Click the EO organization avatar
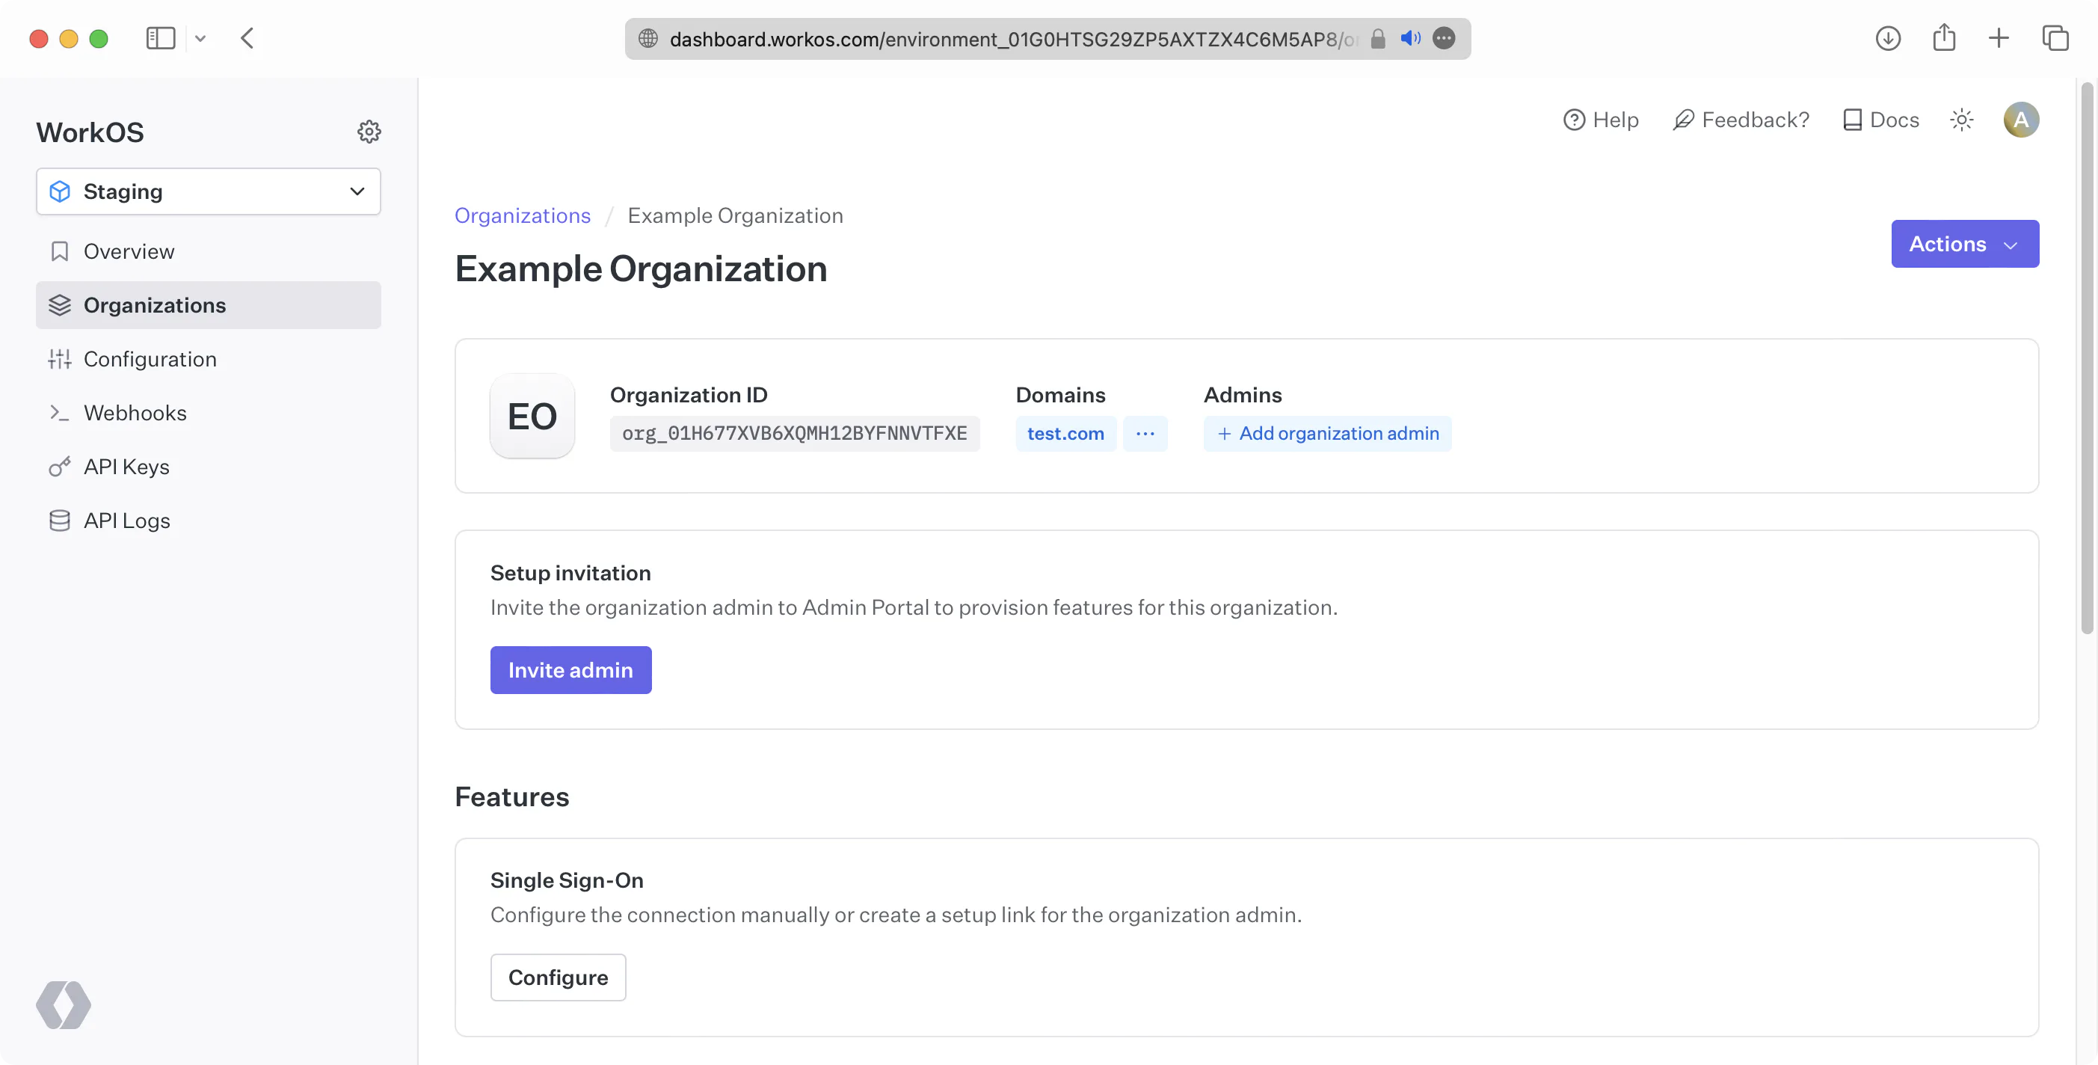 [532, 416]
